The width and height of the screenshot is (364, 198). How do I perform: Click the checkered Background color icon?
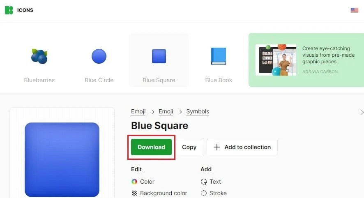click(x=134, y=193)
